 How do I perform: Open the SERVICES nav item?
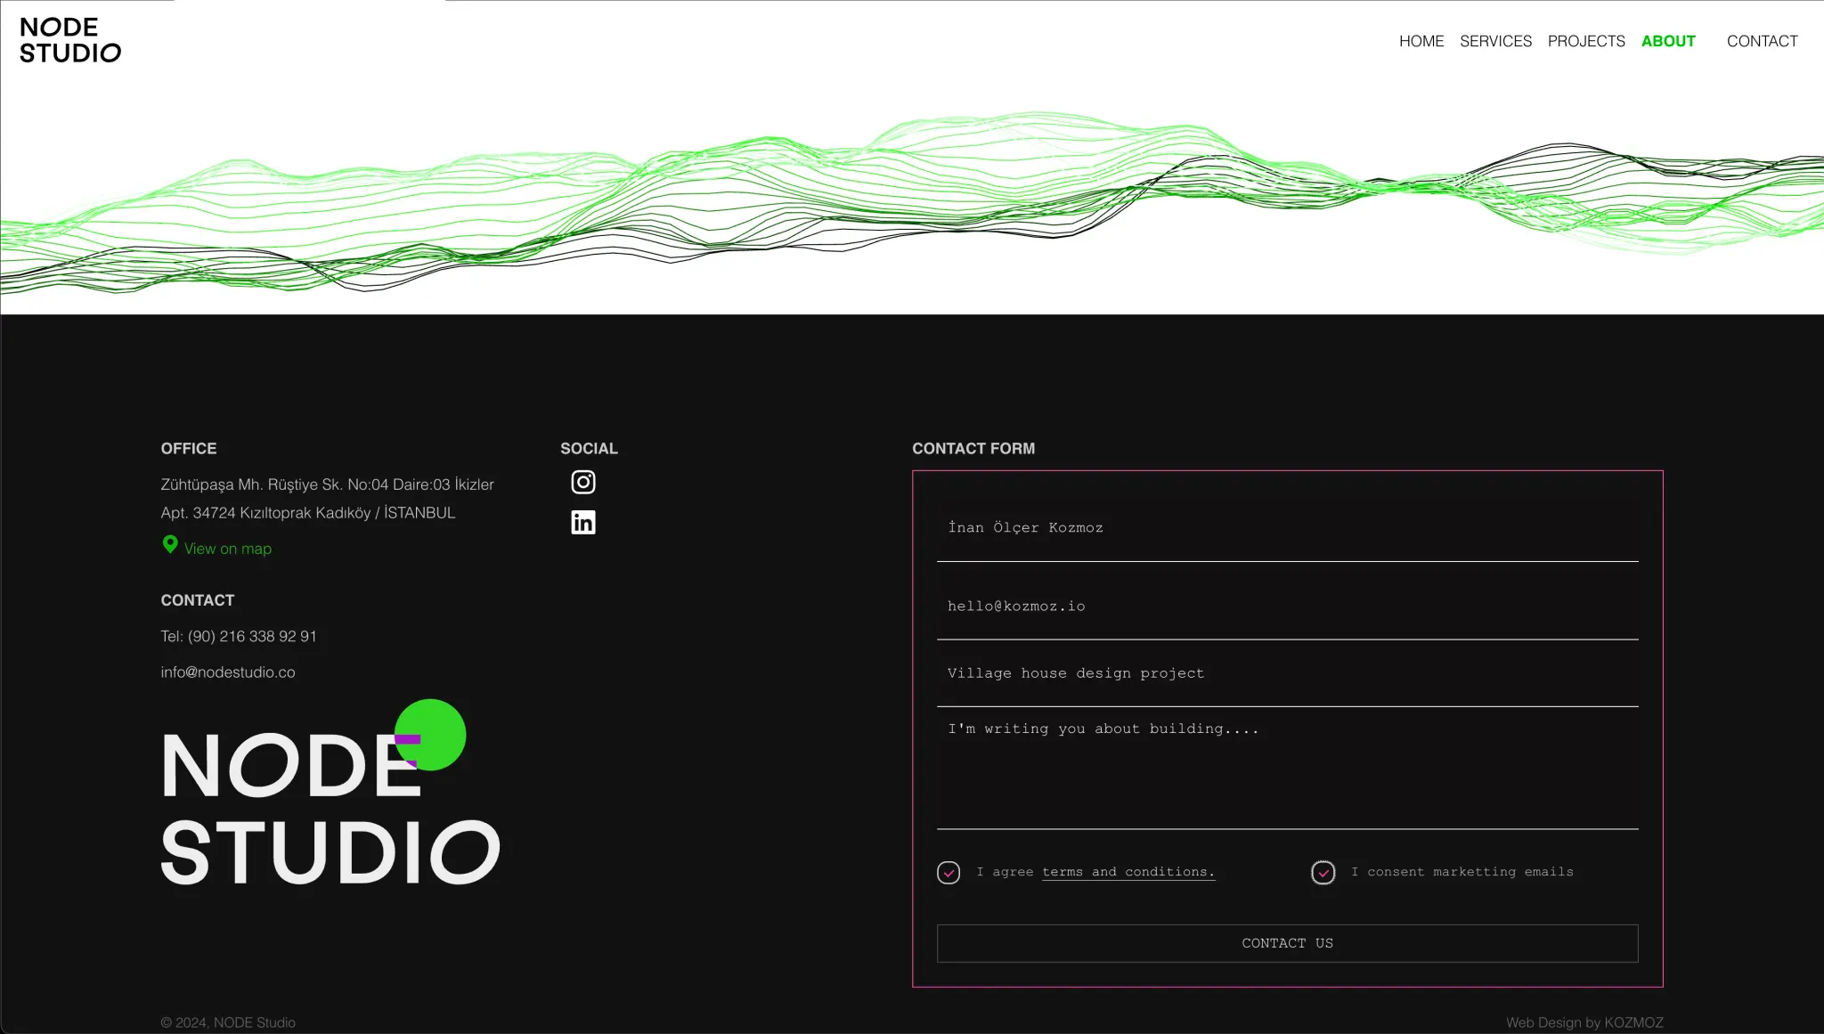click(x=1495, y=41)
